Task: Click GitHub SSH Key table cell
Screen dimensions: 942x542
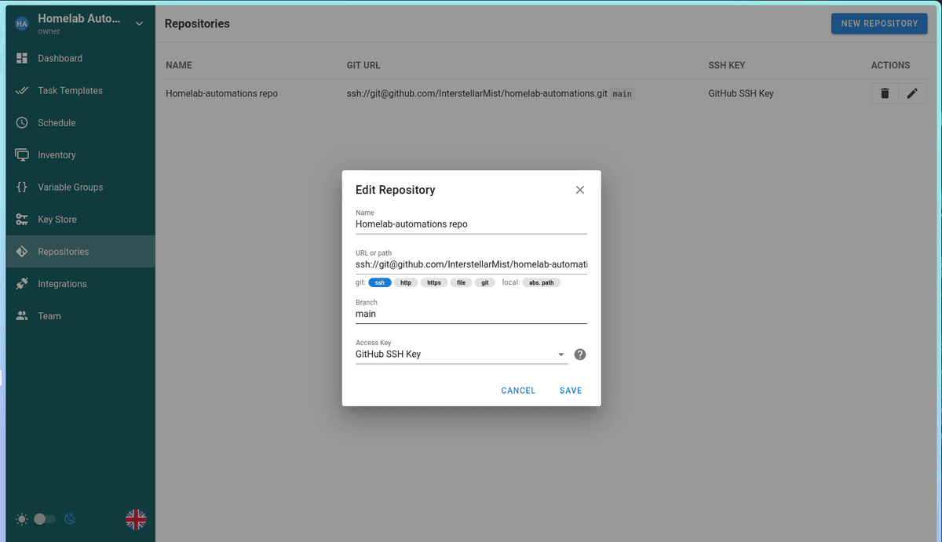Action: tap(741, 93)
